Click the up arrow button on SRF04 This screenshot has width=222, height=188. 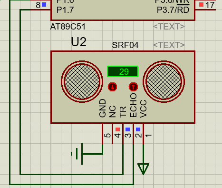[133, 87]
